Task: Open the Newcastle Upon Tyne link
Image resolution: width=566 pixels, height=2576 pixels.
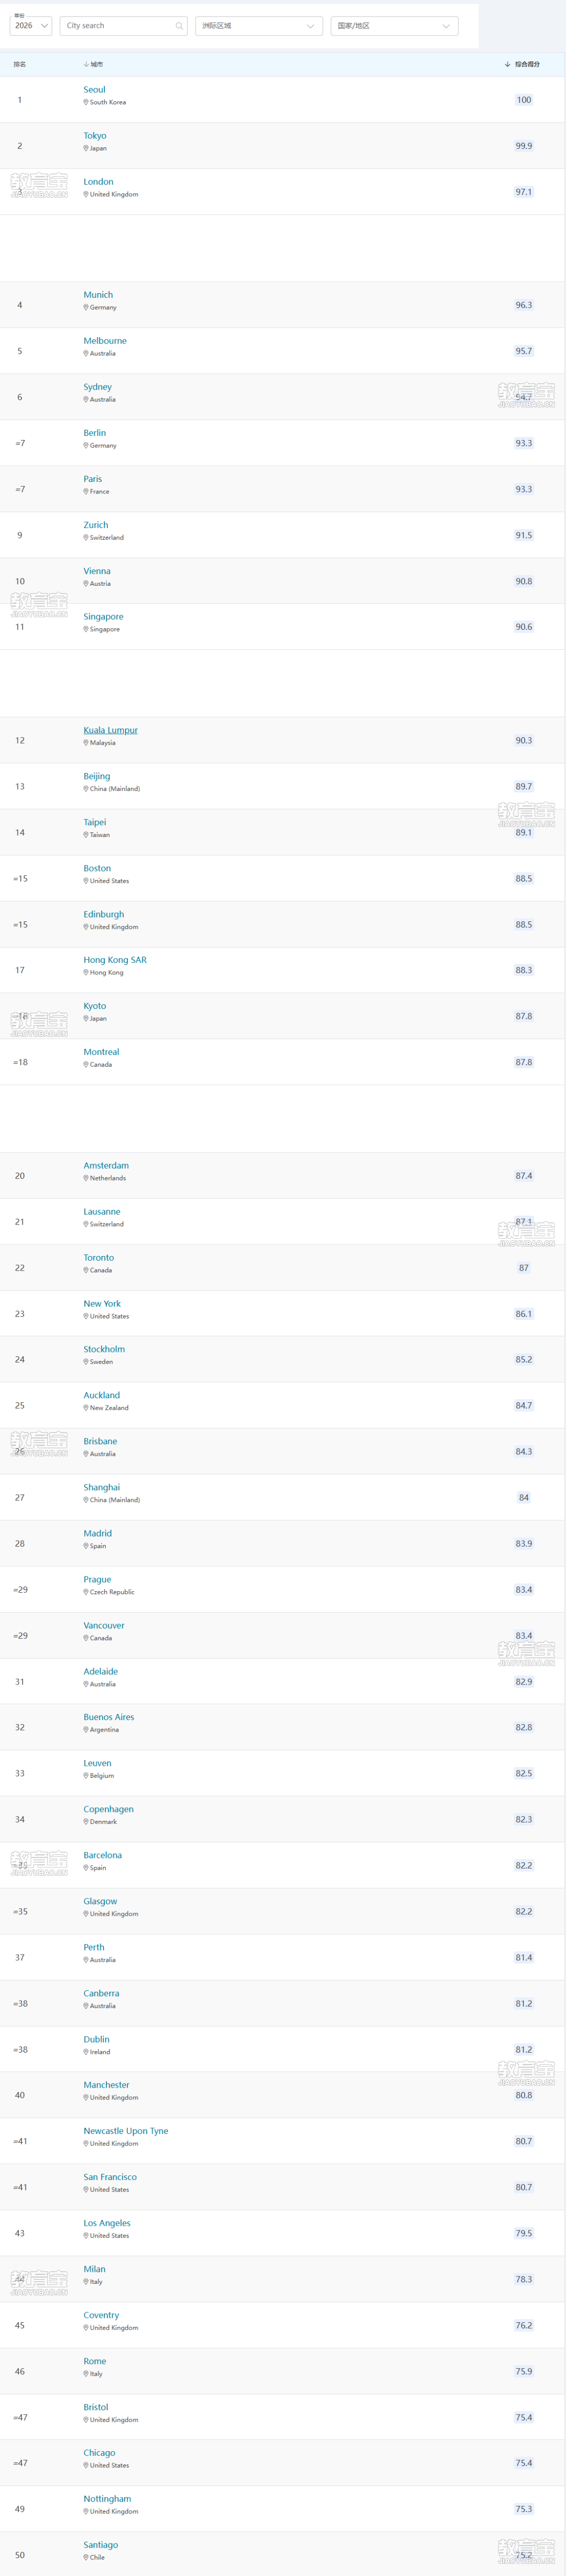Action: 126,2131
